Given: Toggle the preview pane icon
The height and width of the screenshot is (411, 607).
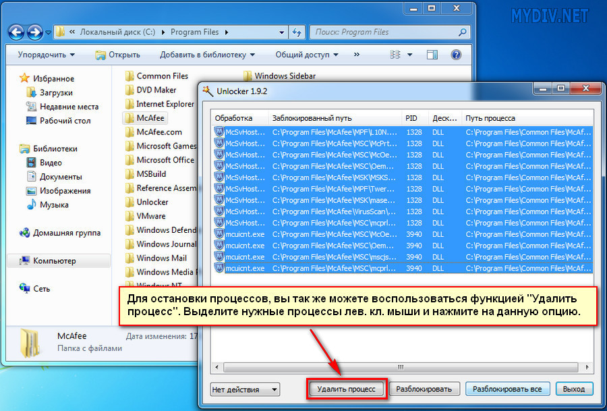Looking at the screenshot, I should click(x=432, y=55).
